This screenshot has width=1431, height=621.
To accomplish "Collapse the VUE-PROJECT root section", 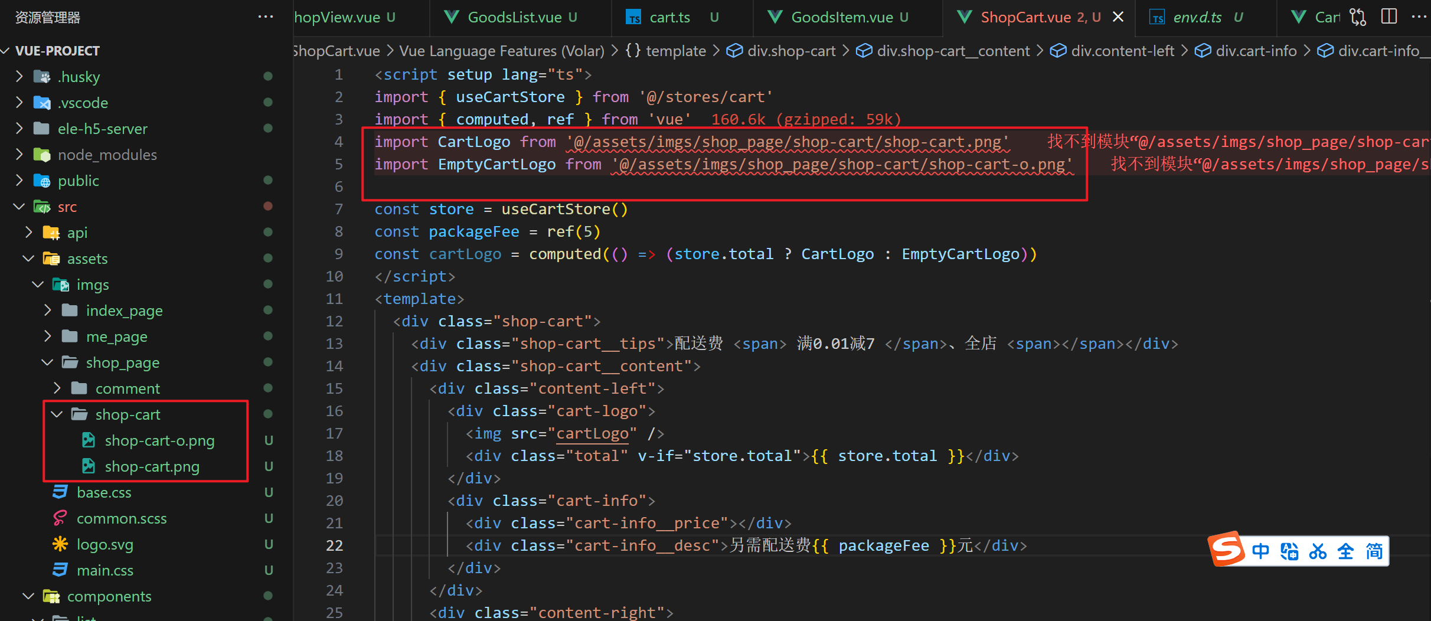I will (x=6, y=51).
